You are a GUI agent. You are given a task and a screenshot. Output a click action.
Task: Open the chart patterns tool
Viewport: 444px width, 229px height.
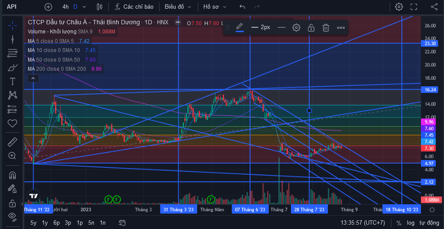coord(13,95)
